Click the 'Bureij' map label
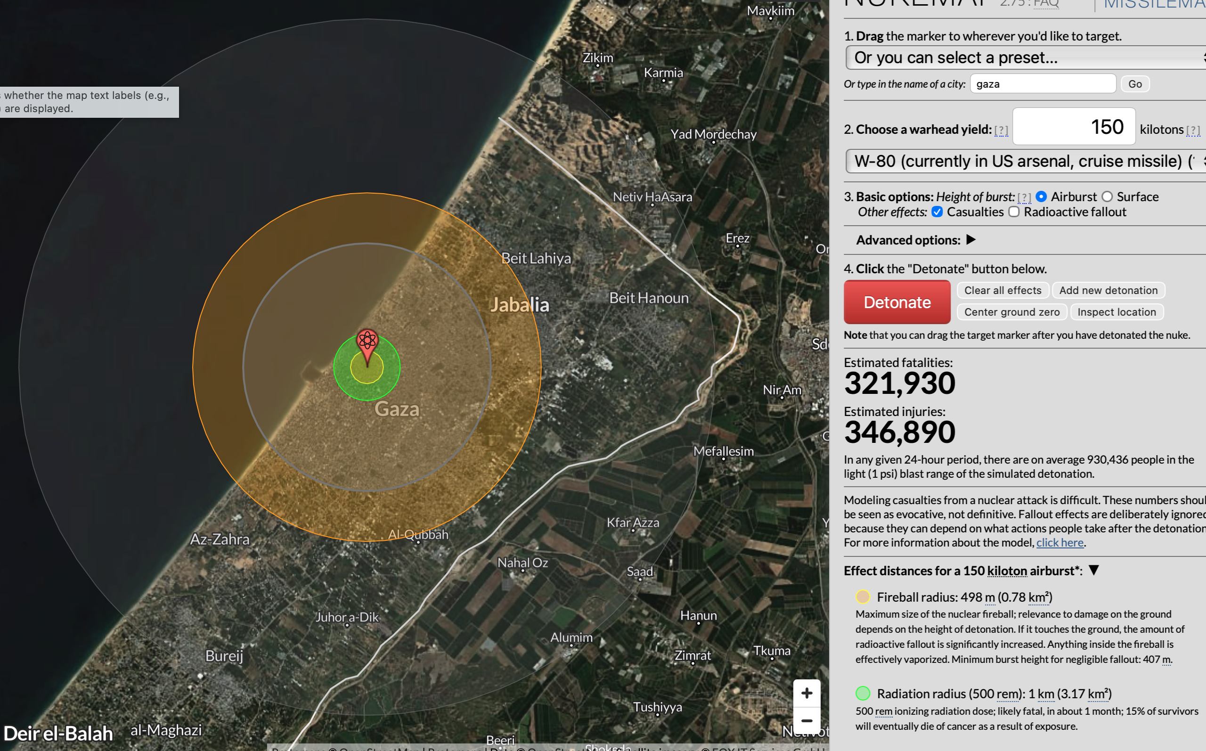The width and height of the screenshot is (1206, 751). 224,656
